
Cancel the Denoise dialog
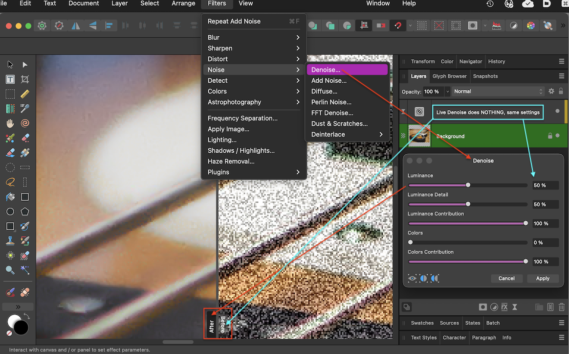click(x=506, y=278)
